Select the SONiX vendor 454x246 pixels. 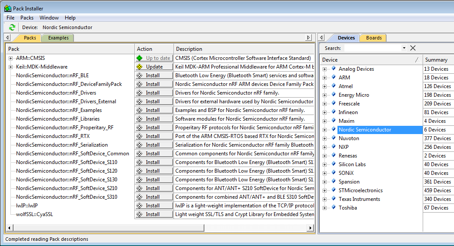click(346, 173)
